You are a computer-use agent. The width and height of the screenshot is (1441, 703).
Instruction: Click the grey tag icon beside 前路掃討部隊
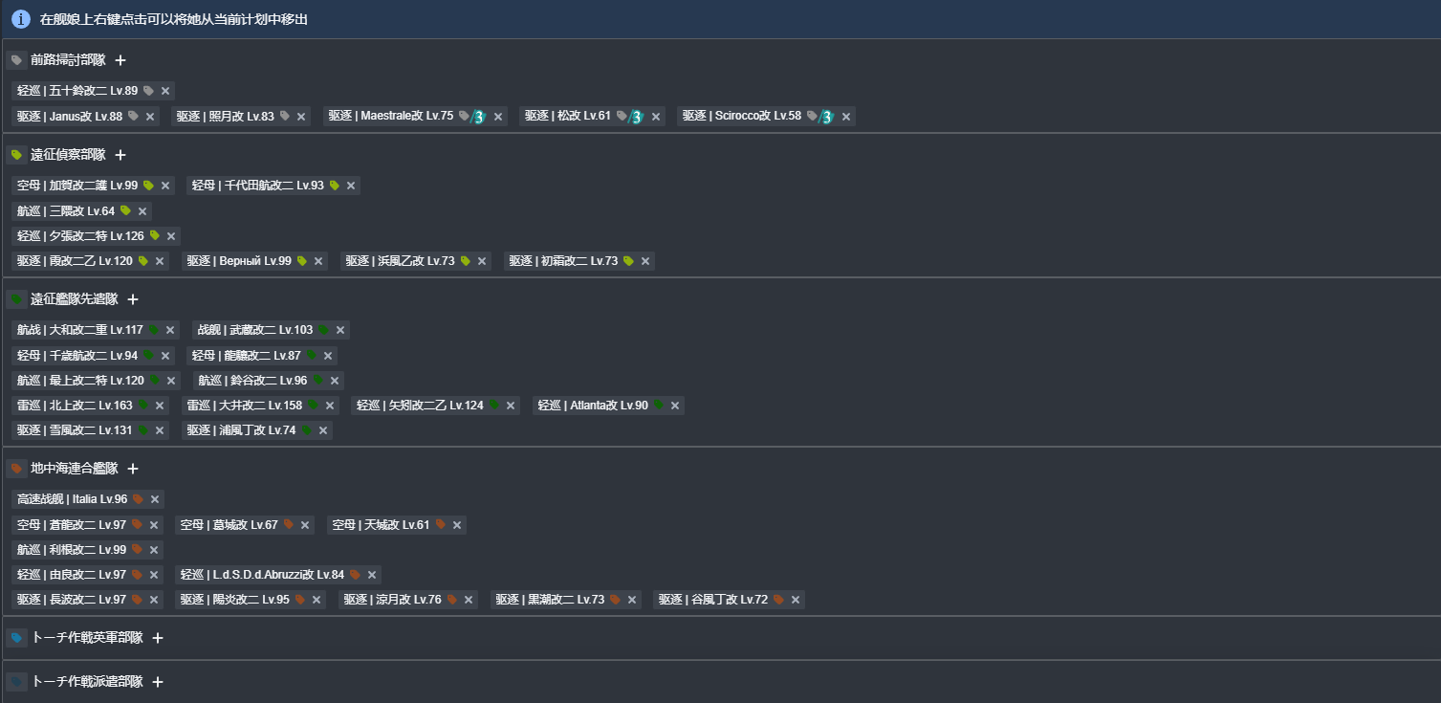[16, 59]
